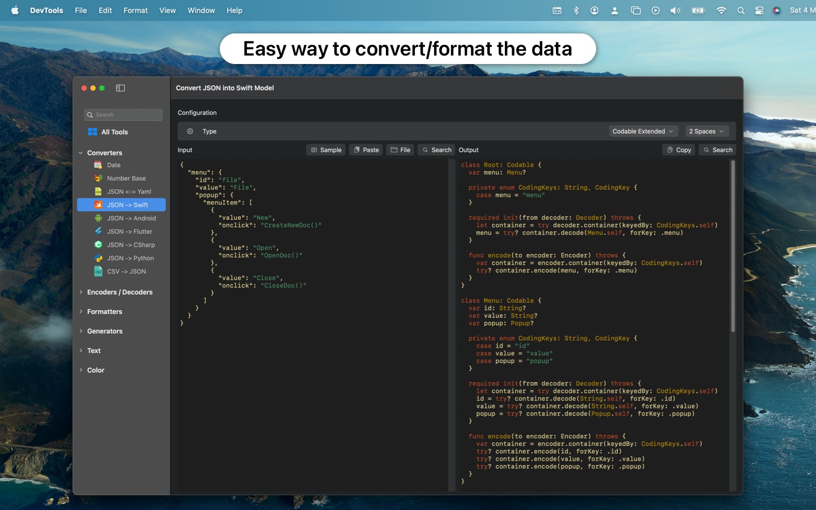Select the JSON -> CSharp icon
816x510 pixels.
pyautogui.click(x=98, y=245)
